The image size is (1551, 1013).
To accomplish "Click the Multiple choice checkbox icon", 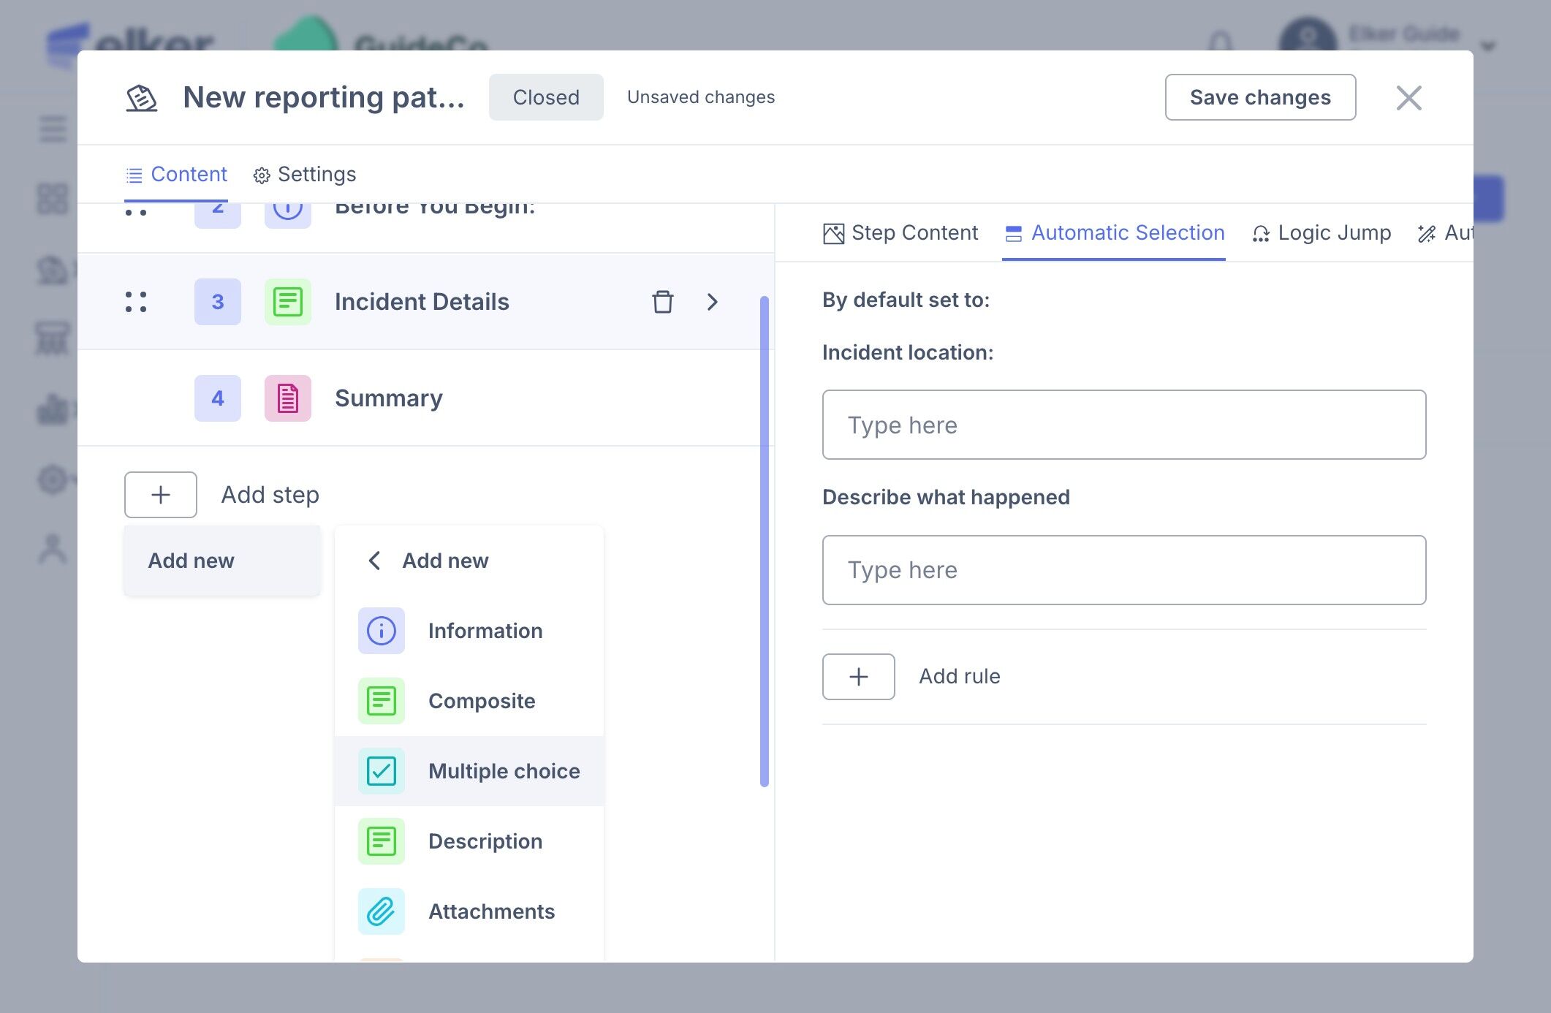I will click(x=381, y=771).
